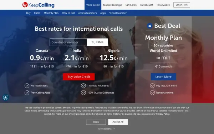Click the Monthly Plan heading in Best Deal

[163, 38]
